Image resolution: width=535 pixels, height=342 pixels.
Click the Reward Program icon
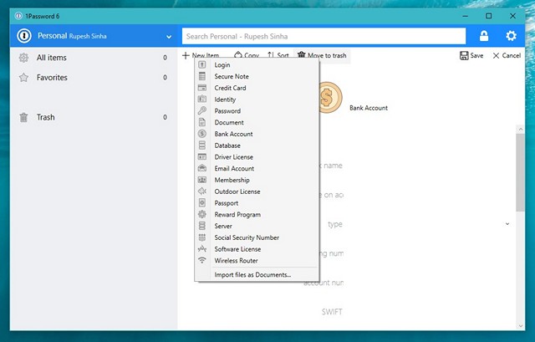click(202, 214)
